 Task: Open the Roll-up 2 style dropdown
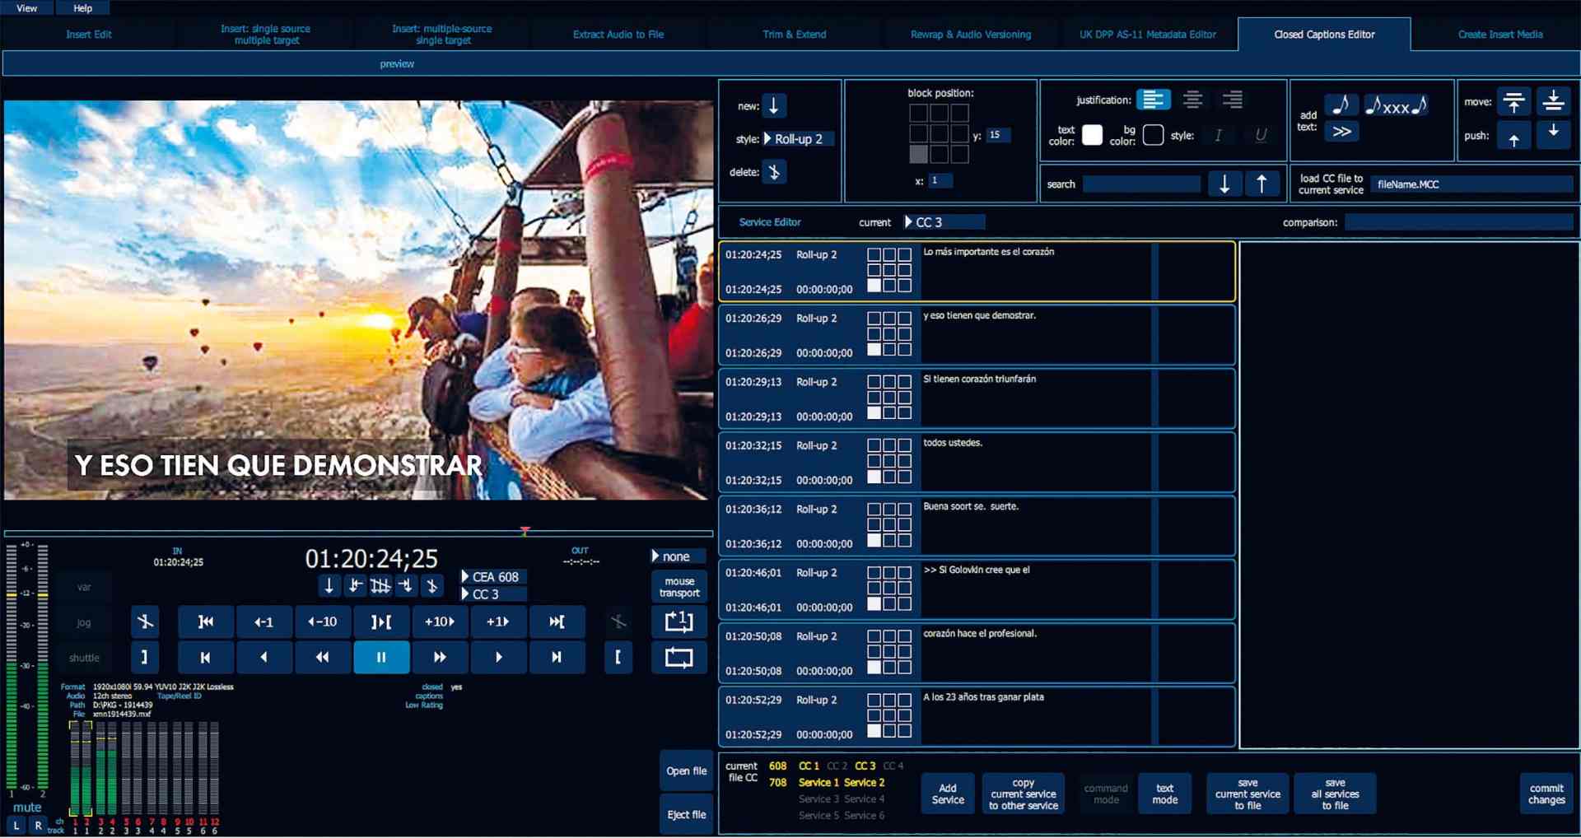pyautogui.click(x=797, y=138)
